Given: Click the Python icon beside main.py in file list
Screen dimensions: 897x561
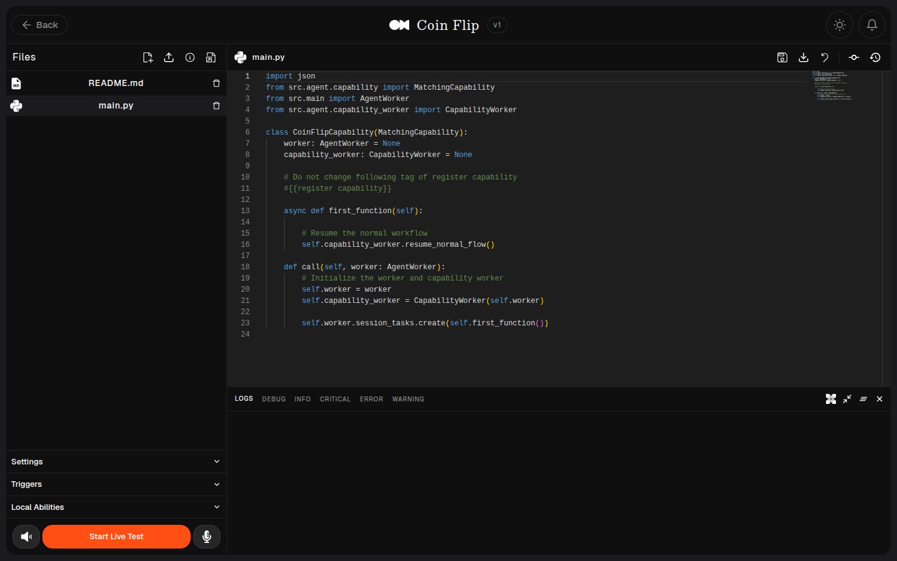Looking at the screenshot, I should [16, 105].
